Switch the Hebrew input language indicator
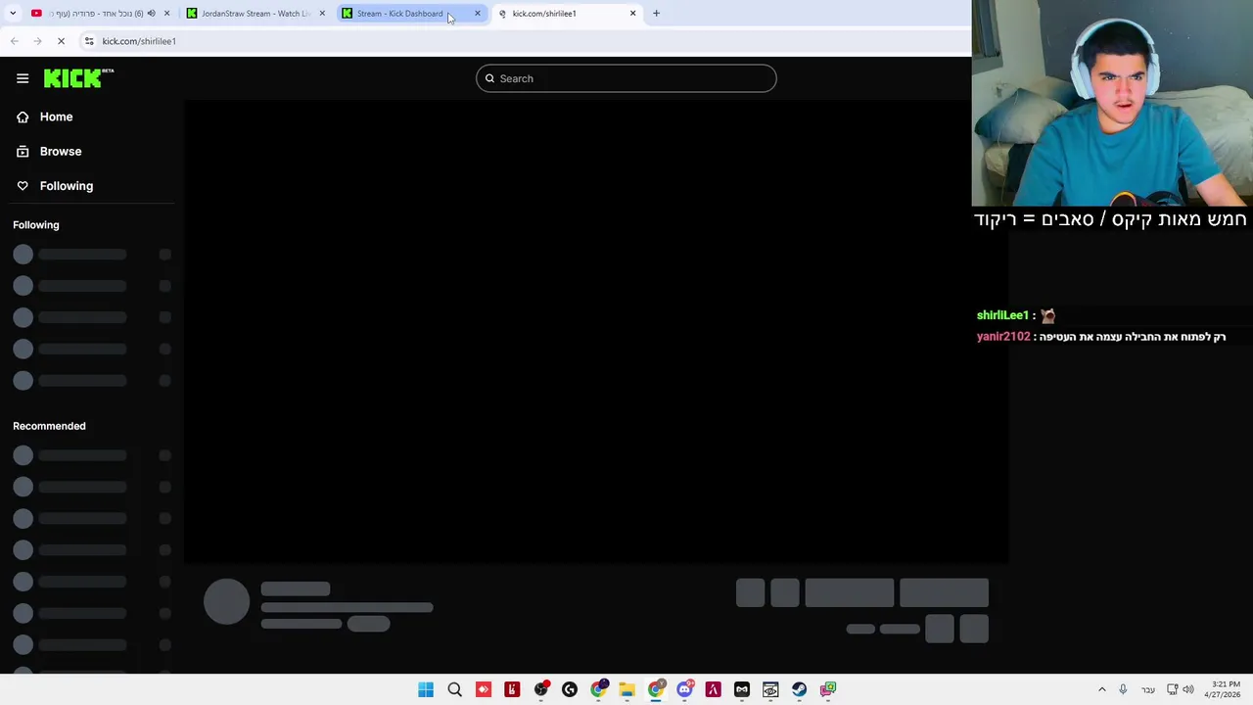This screenshot has width=1253, height=705. coord(1148,689)
